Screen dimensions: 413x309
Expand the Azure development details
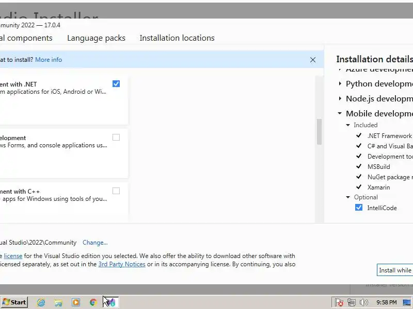340,70
